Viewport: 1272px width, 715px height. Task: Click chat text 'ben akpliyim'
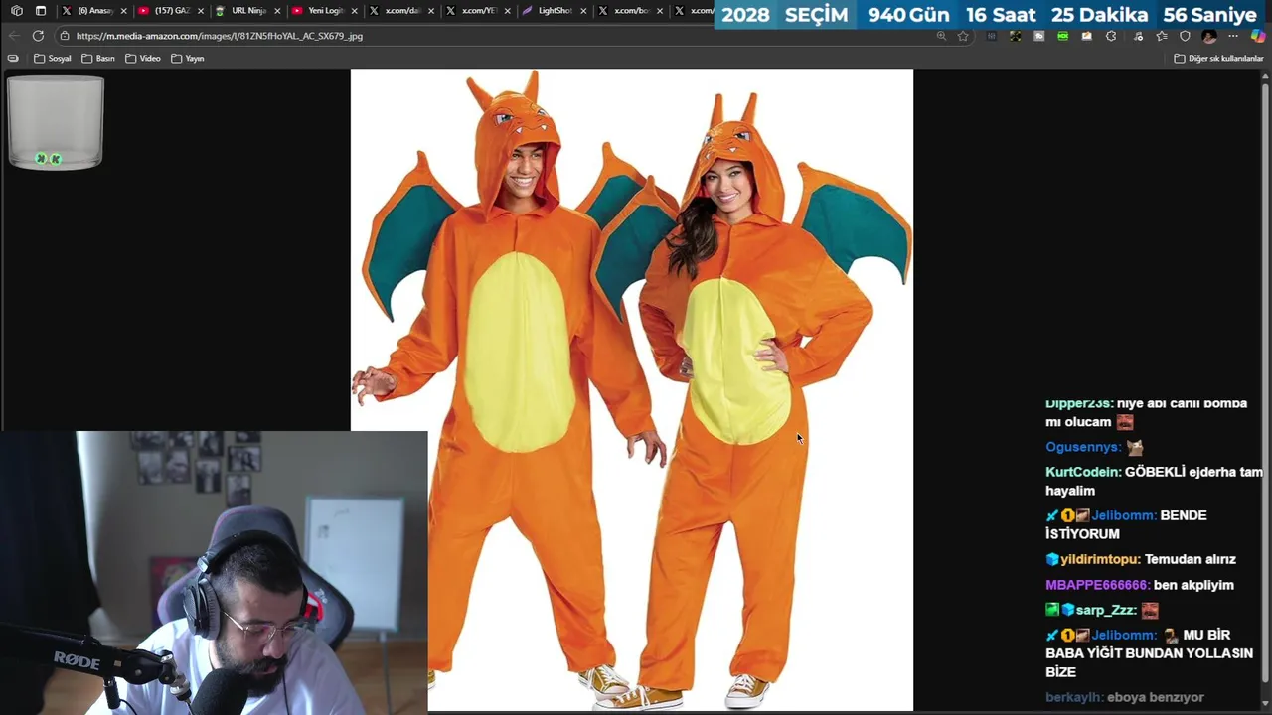coord(1193,585)
